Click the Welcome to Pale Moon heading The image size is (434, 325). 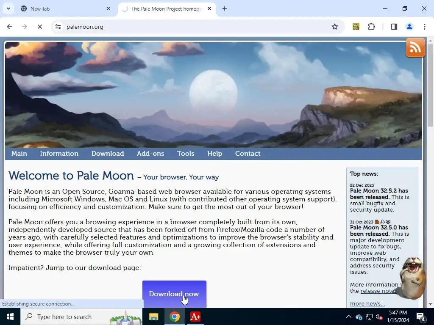point(71,176)
